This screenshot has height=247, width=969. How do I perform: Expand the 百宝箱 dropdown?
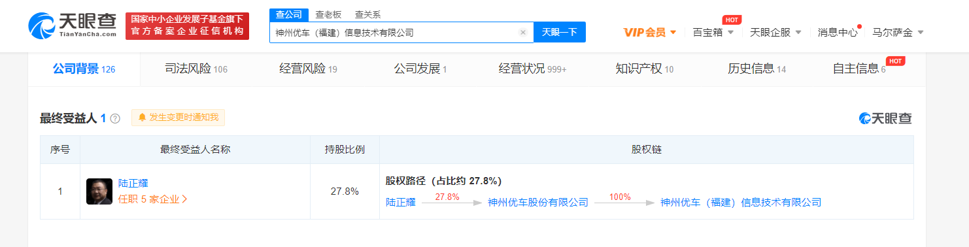pos(713,32)
